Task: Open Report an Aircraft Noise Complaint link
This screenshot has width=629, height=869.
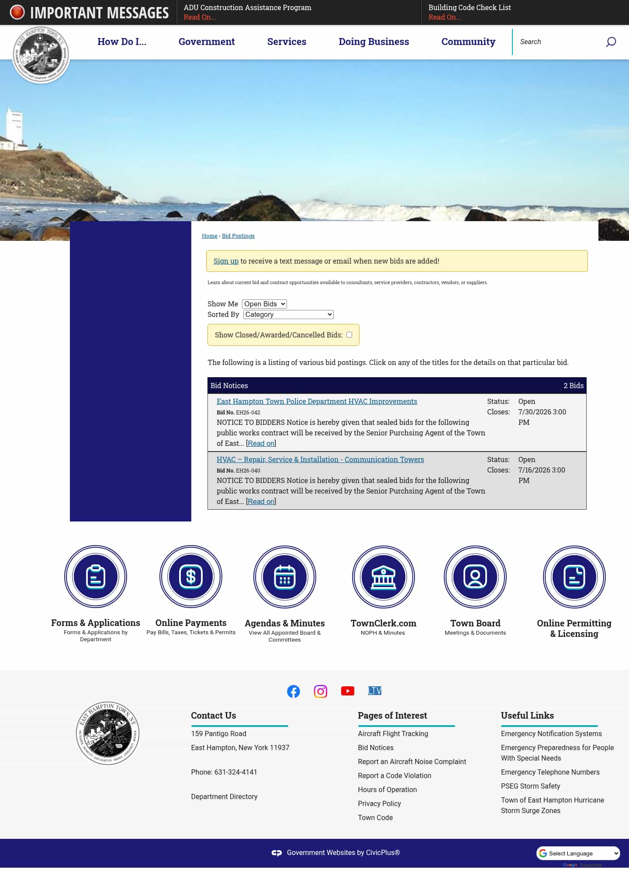Action: click(x=412, y=762)
